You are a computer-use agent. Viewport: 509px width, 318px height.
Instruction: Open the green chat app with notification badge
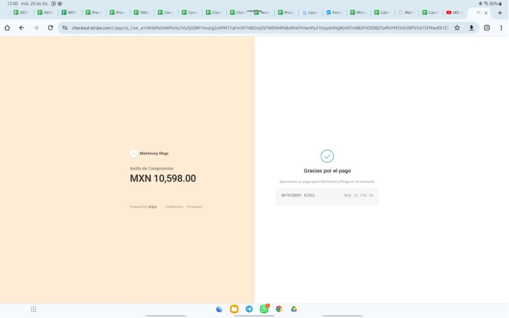[x=264, y=309]
